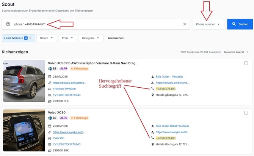Open the Neueste zuerst sort dropdown
The height and width of the screenshot is (156, 254).
click(x=236, y=52)
